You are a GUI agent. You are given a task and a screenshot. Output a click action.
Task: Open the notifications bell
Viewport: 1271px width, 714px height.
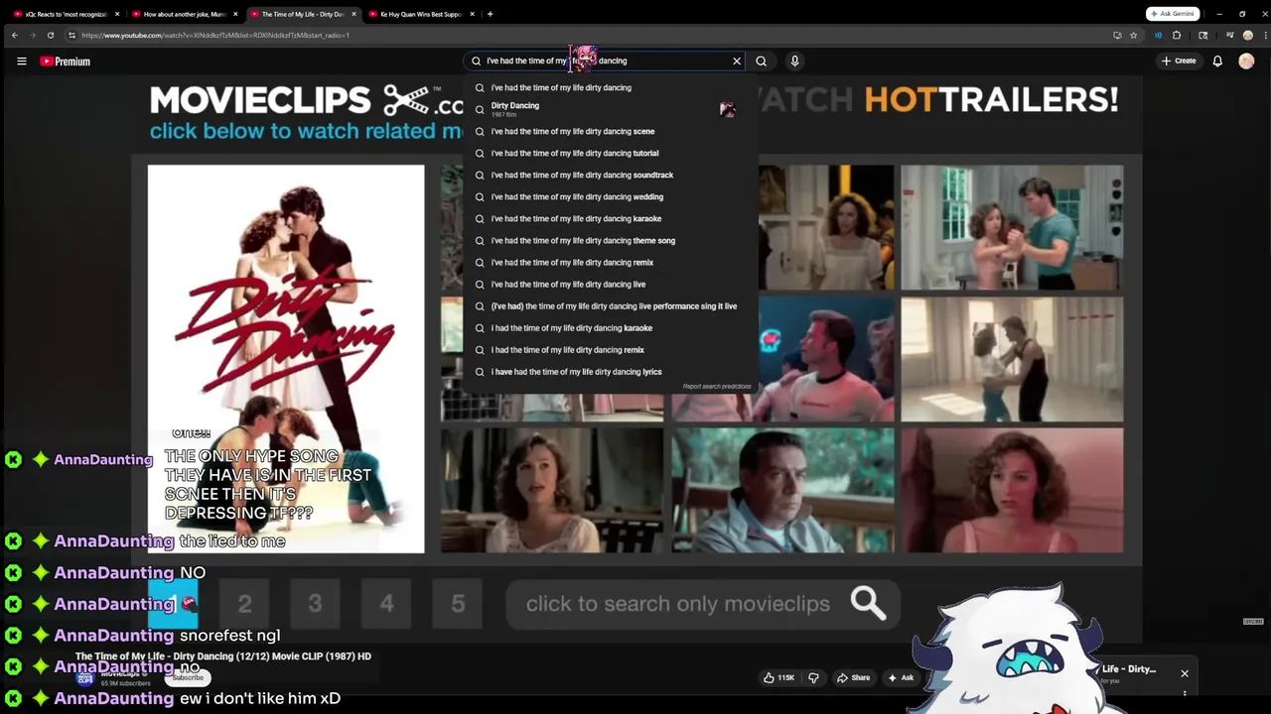(x=1217, y=61)
